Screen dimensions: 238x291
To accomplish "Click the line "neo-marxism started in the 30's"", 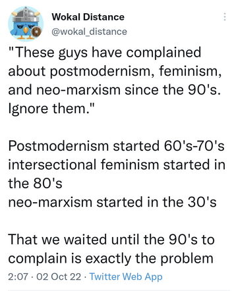I will coord(112,202).
